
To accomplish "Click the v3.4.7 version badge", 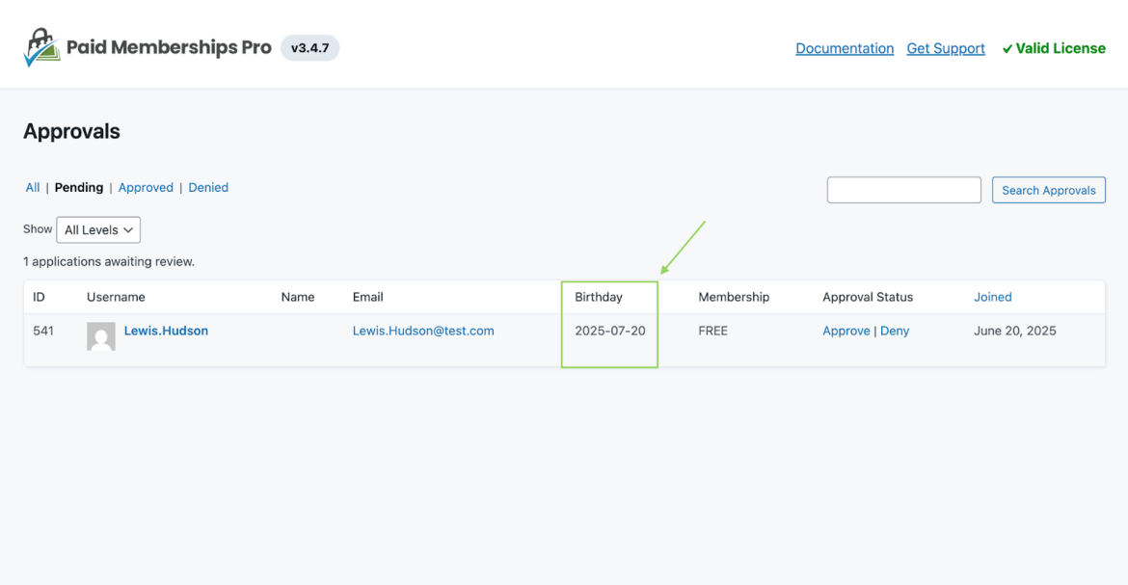I will 310,48.
